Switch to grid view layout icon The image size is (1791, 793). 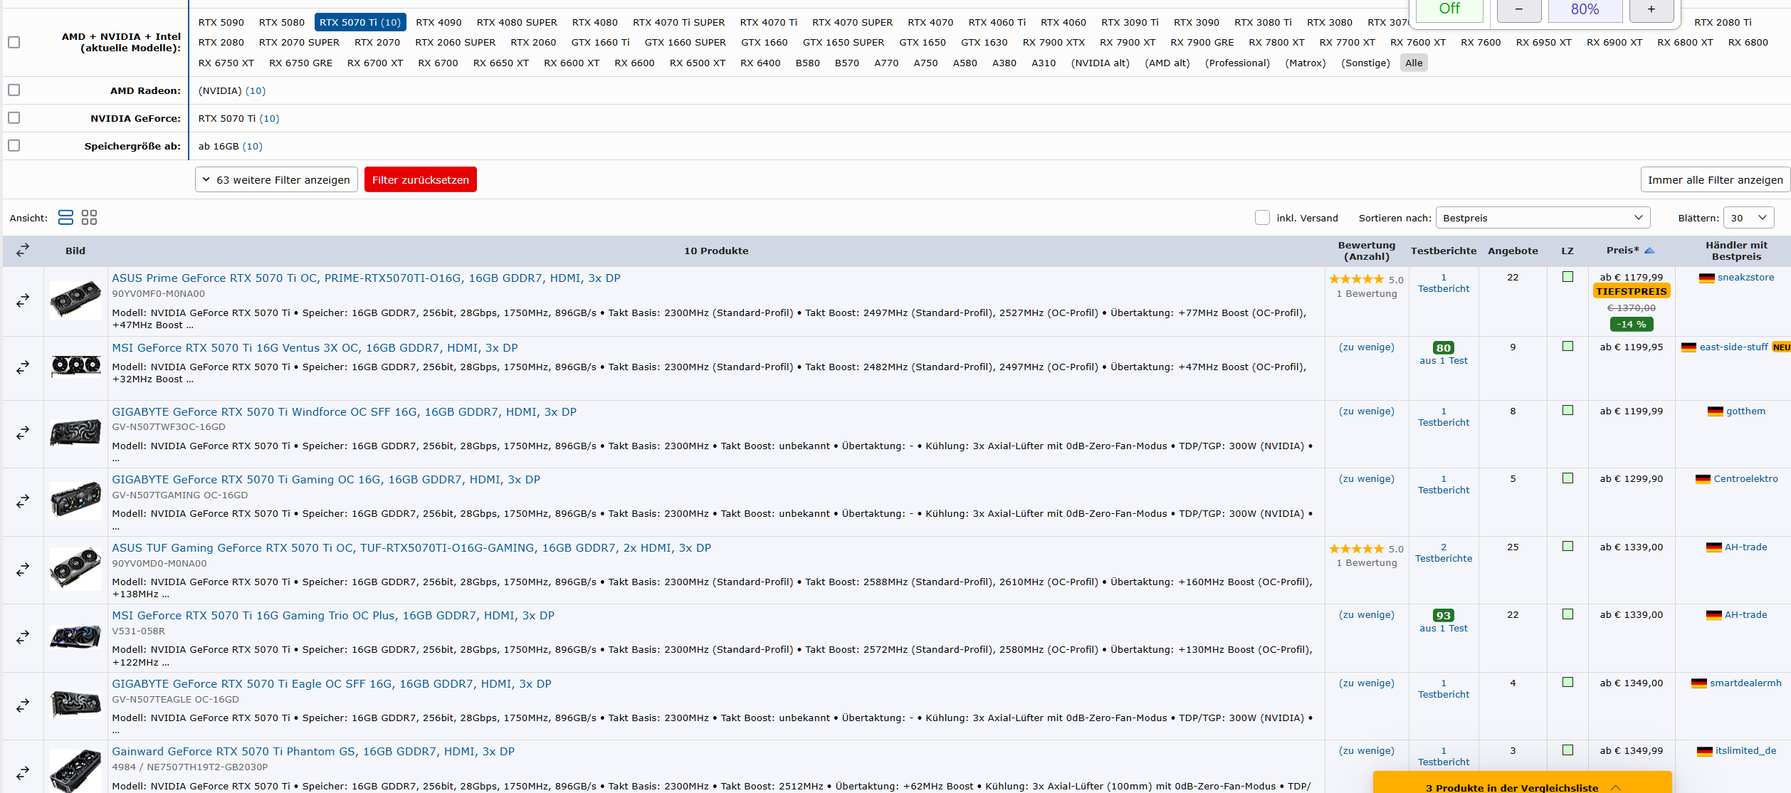[89, 217]
